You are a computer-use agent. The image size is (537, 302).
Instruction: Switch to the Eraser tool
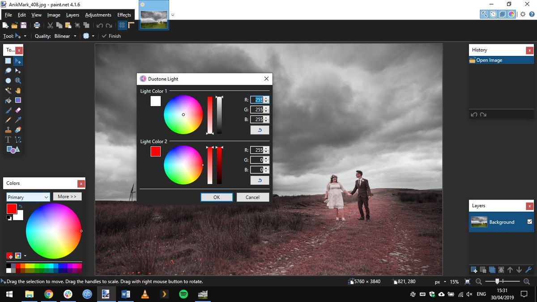(x=18, y=110)
